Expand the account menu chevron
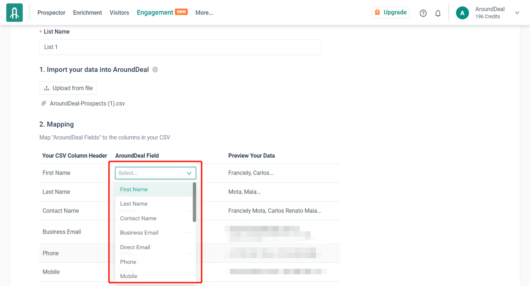The width and height of the screenshot is (530, 286). pyautogui.click(x=517, y=13)
